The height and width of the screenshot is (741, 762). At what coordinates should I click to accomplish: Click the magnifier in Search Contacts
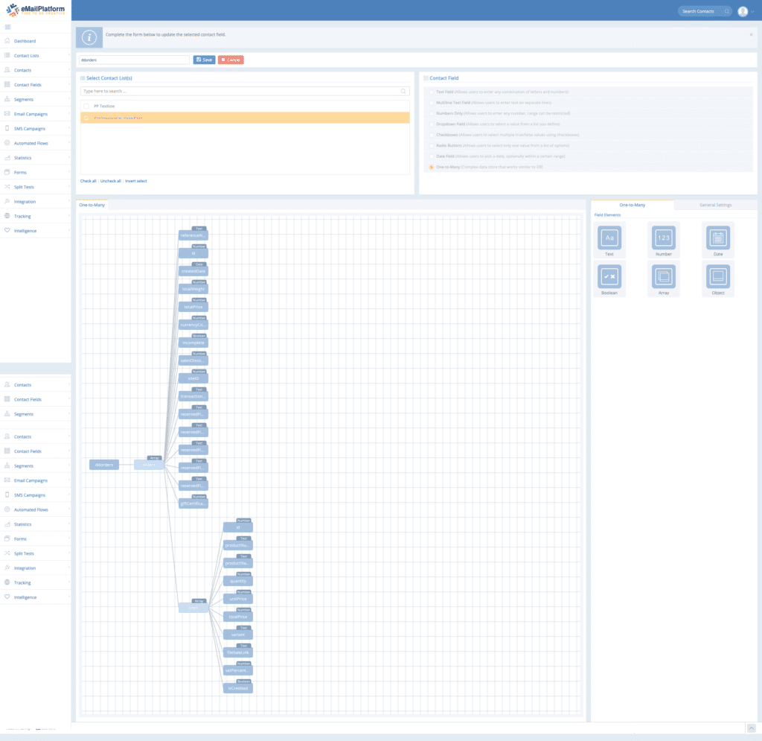726,11
